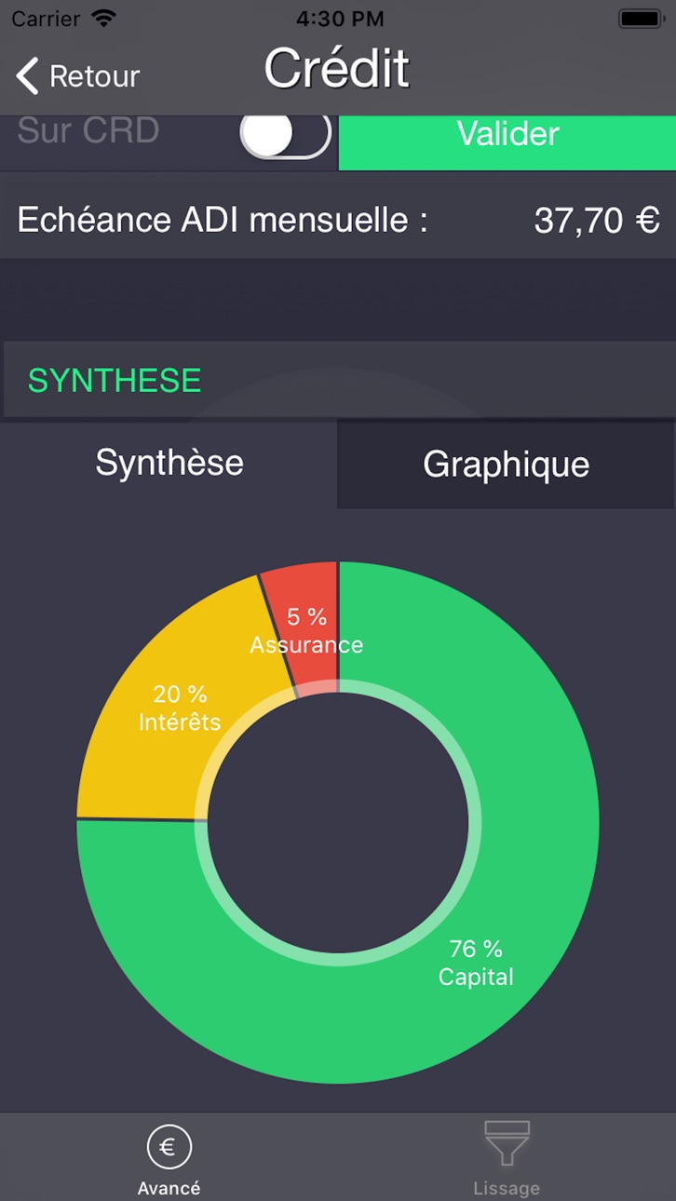Tap the Carrier label in status bar
Viewport: 676px width, 1201px height.
[x=47, y=18]
